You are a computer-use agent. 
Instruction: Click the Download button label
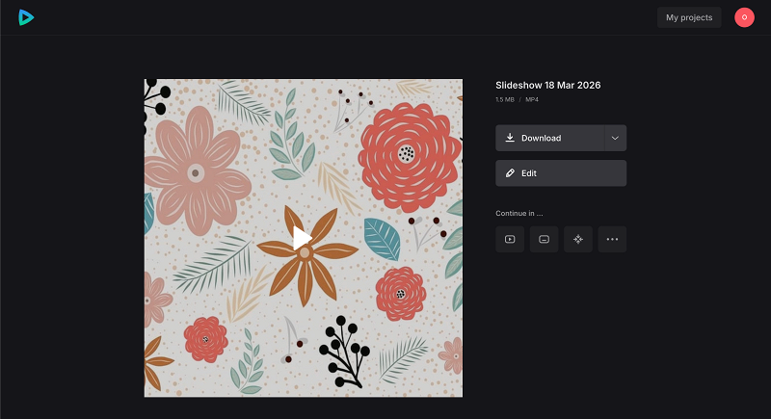541,138
